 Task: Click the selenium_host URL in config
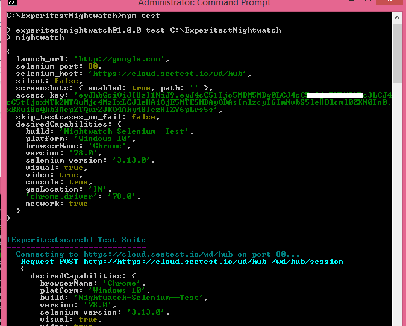(169, 74)
